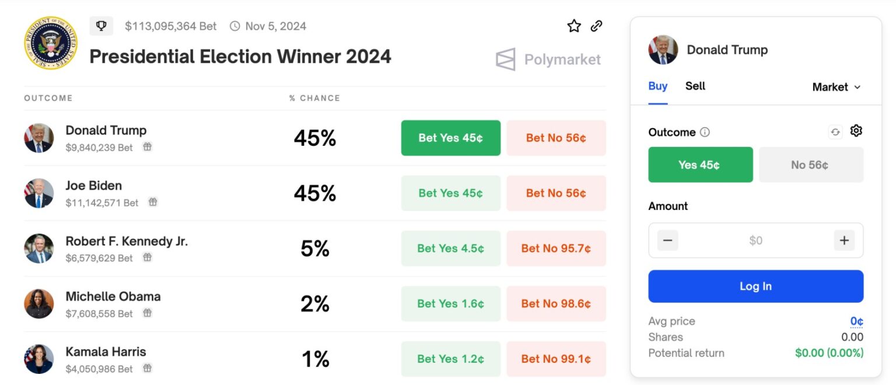The image size is (896, 385).
Task: Open the order settings gear
Action: [x=856, y=131]
